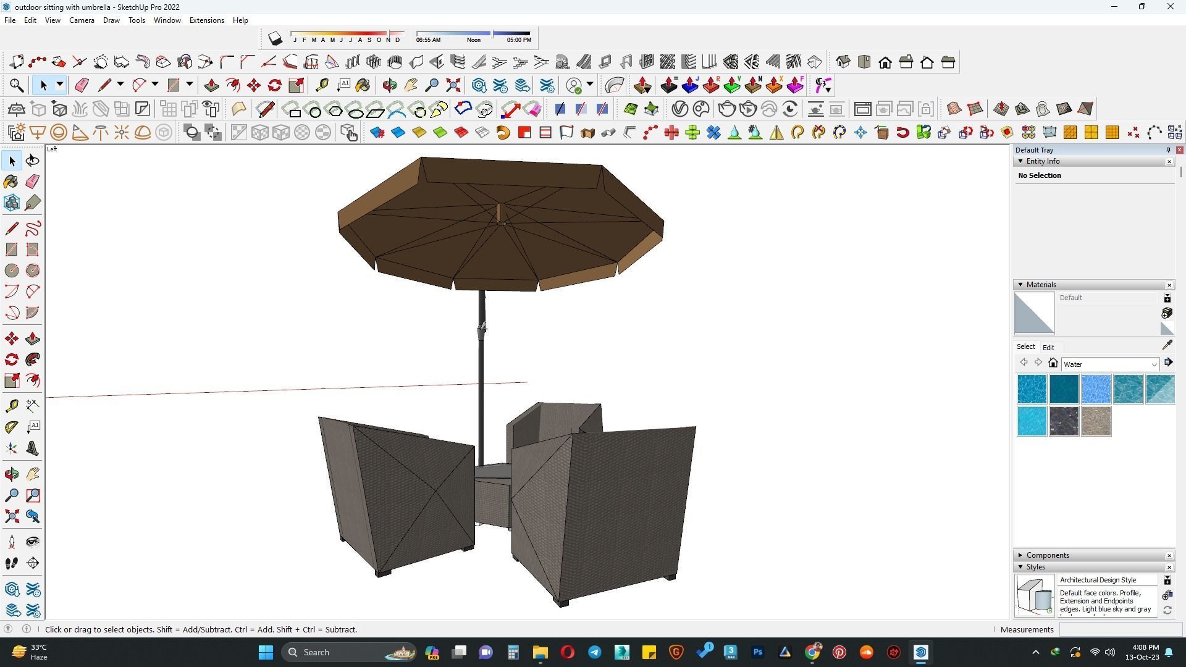Pick the dark teal water swatch
This screenshot has width=1186, height=667.
(x=1064, y=389)
